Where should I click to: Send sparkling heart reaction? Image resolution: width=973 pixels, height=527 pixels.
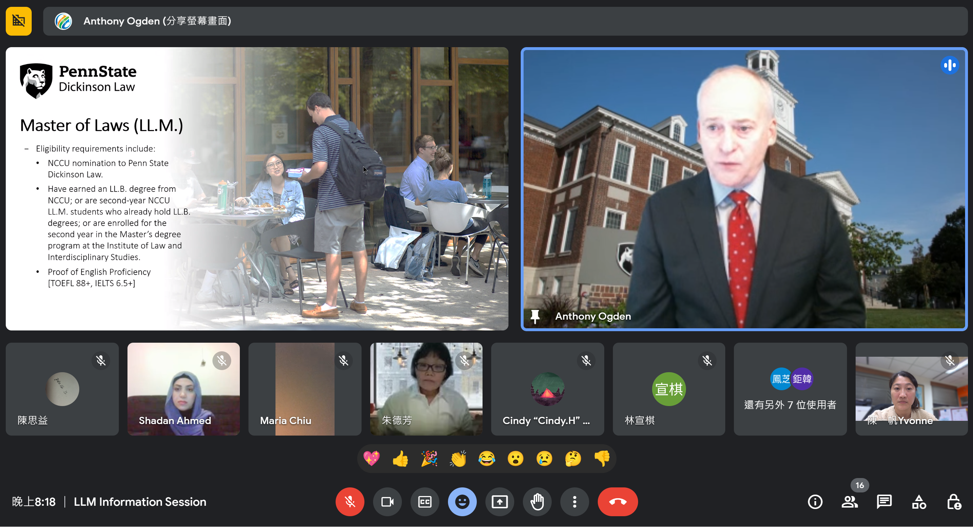coord(371,459)
